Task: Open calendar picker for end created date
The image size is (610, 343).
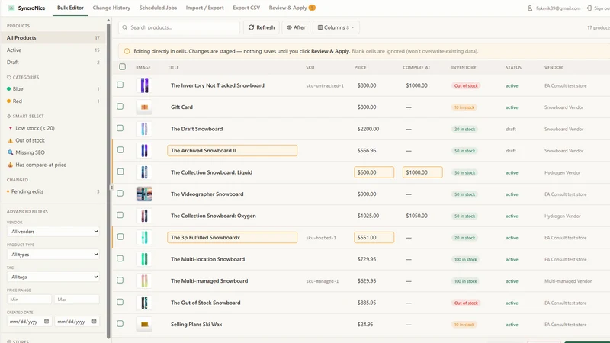Action: tap(94, 322)
